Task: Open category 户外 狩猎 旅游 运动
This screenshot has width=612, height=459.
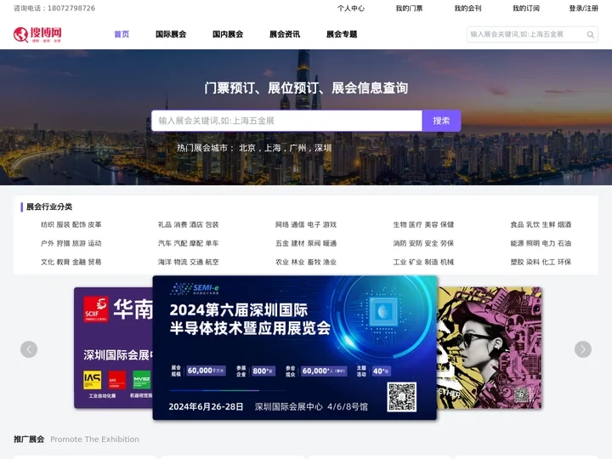Action: tap(71, 243)
